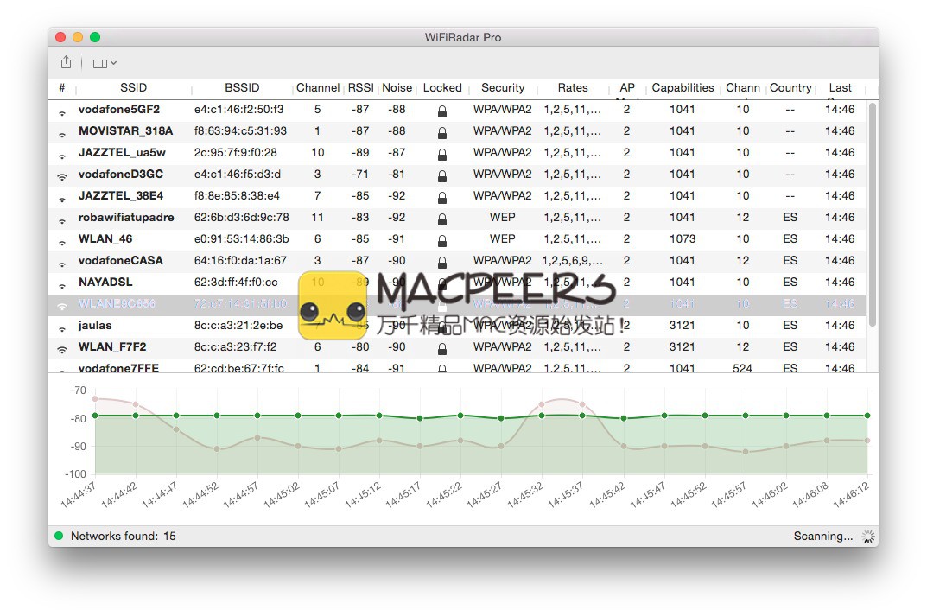Image resolution: width=927 pixels, height=616 pixels.
Task: Click the lock icon in JAZZTEL_ua5w row
Action: pyautogui.click(x=442, y=155)
